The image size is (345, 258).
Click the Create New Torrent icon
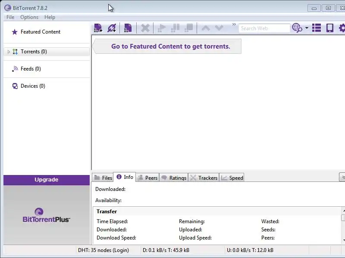[128, 28]
